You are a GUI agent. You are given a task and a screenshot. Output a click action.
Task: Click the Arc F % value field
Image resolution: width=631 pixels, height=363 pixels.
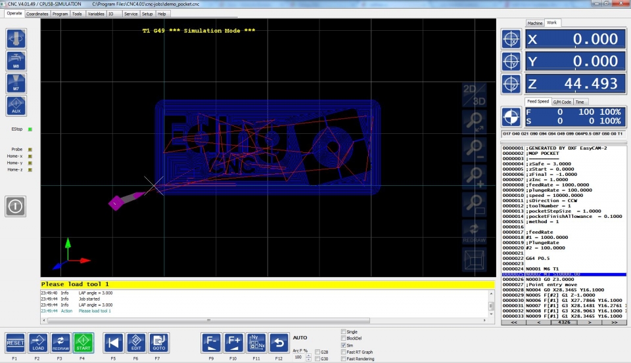pos(299,357)
